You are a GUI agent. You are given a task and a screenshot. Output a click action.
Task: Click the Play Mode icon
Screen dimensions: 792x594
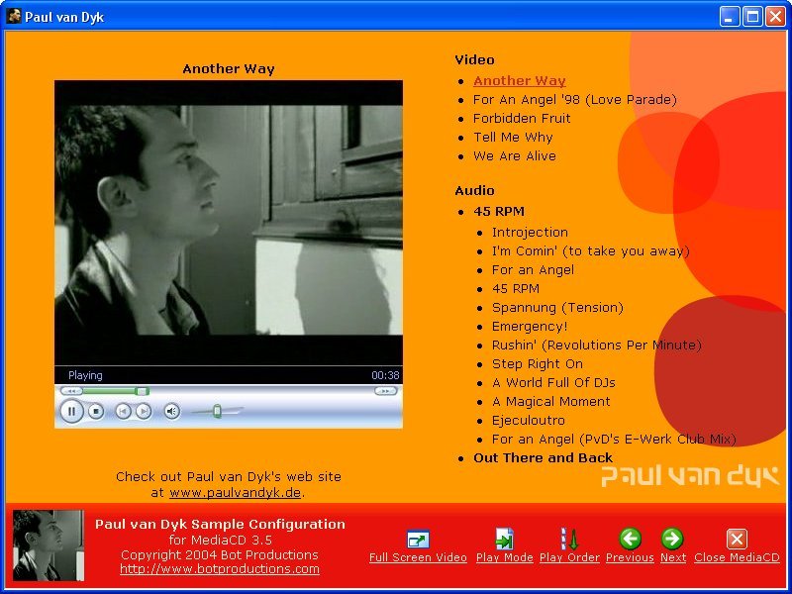(x=505, y=539)
